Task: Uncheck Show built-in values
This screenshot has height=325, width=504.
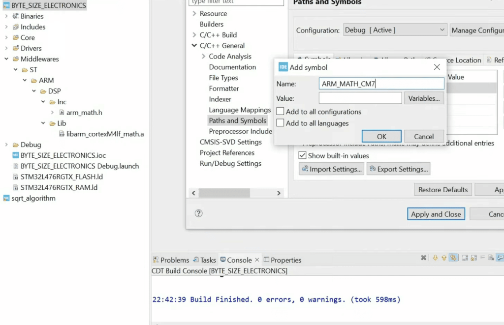Action: click(302, 155)
